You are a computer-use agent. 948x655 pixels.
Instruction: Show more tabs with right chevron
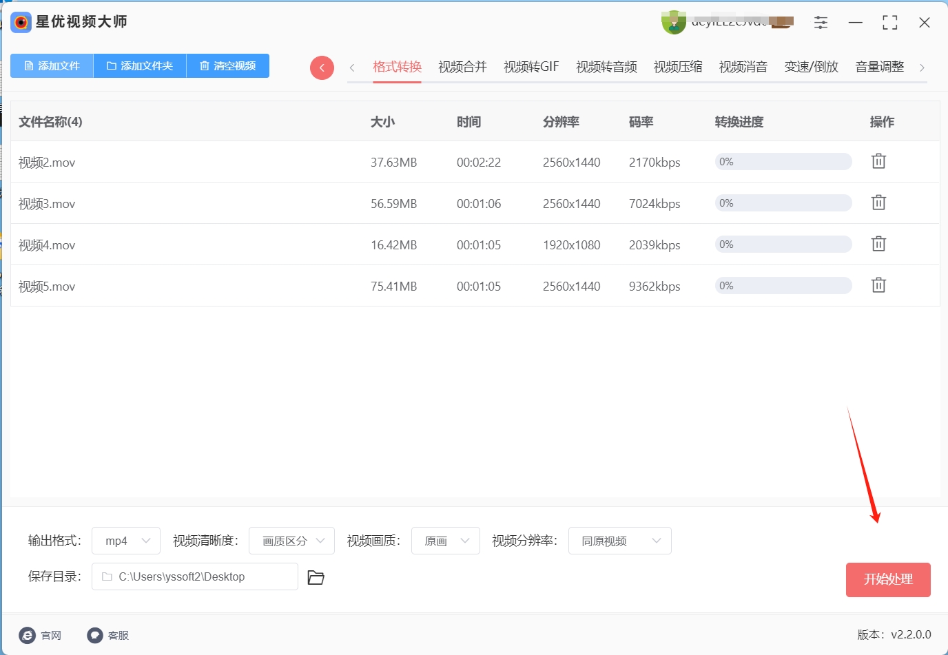click(922, 67)
